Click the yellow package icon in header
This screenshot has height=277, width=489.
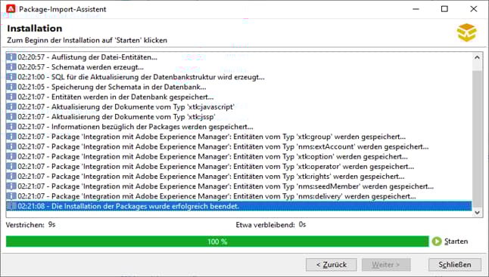466,32
